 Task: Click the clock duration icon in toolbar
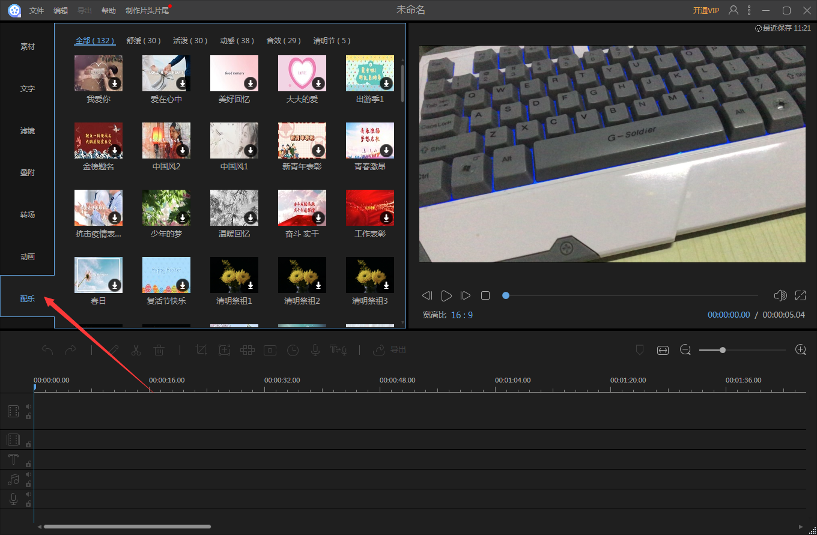(x=293, y=350)
